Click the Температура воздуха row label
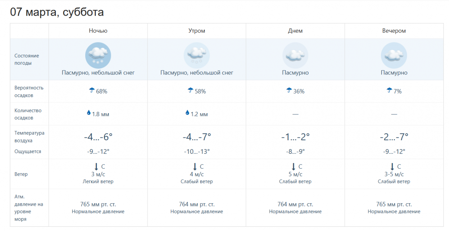The height and width of the screenshot is (231, 449). pos(29,137)
